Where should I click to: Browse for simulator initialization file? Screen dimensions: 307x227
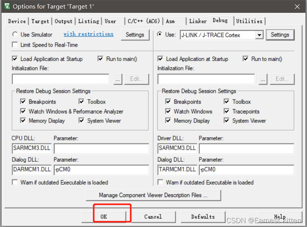pyautogui.click(x=118, y=79)
